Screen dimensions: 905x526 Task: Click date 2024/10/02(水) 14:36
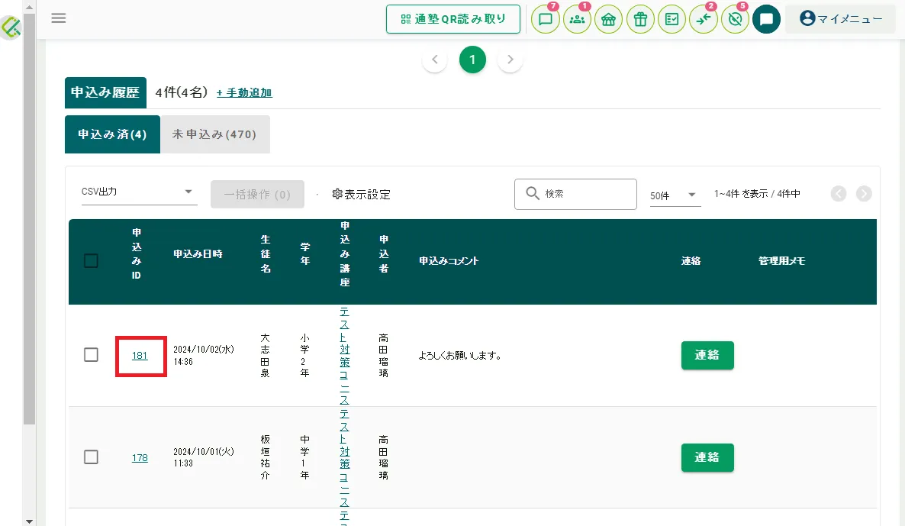pos(204,356)
